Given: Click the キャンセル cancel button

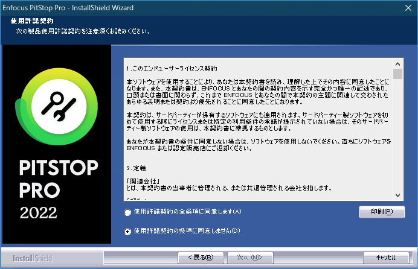Looking at the screenshot, I should click(386, 258).
